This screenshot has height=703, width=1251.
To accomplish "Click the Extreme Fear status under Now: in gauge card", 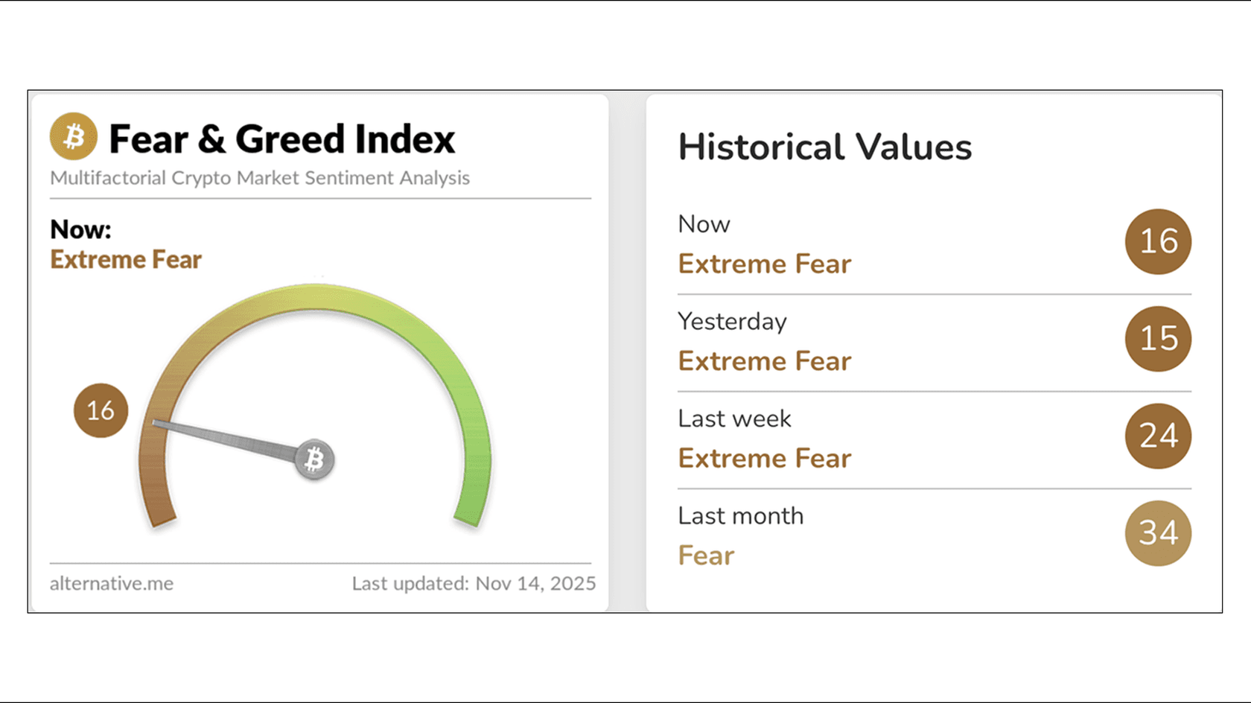I will pyautogui.click(x=126, y=260).
